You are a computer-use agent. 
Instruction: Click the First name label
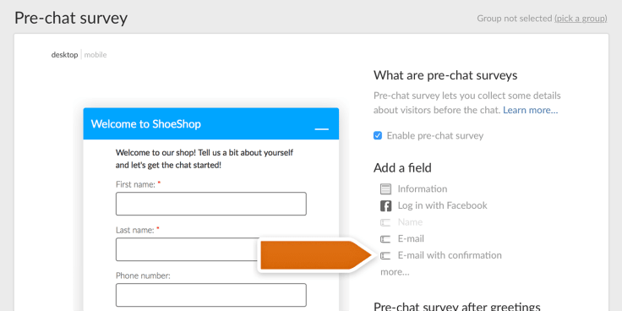pos(136,184)
